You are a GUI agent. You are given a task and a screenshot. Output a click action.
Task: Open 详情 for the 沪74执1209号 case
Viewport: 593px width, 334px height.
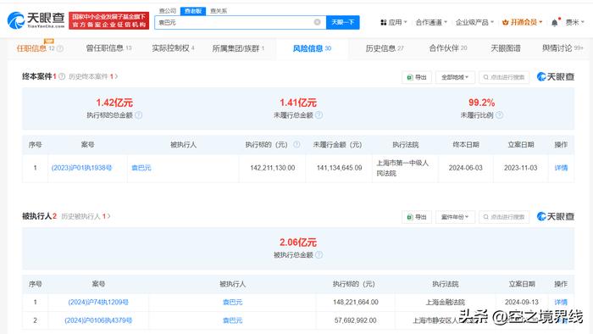(561, 302)
